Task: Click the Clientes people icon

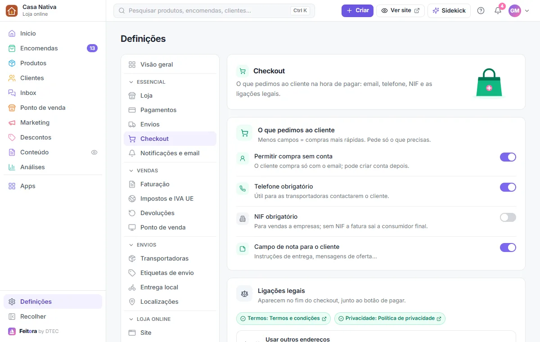Action: point(12,78)
